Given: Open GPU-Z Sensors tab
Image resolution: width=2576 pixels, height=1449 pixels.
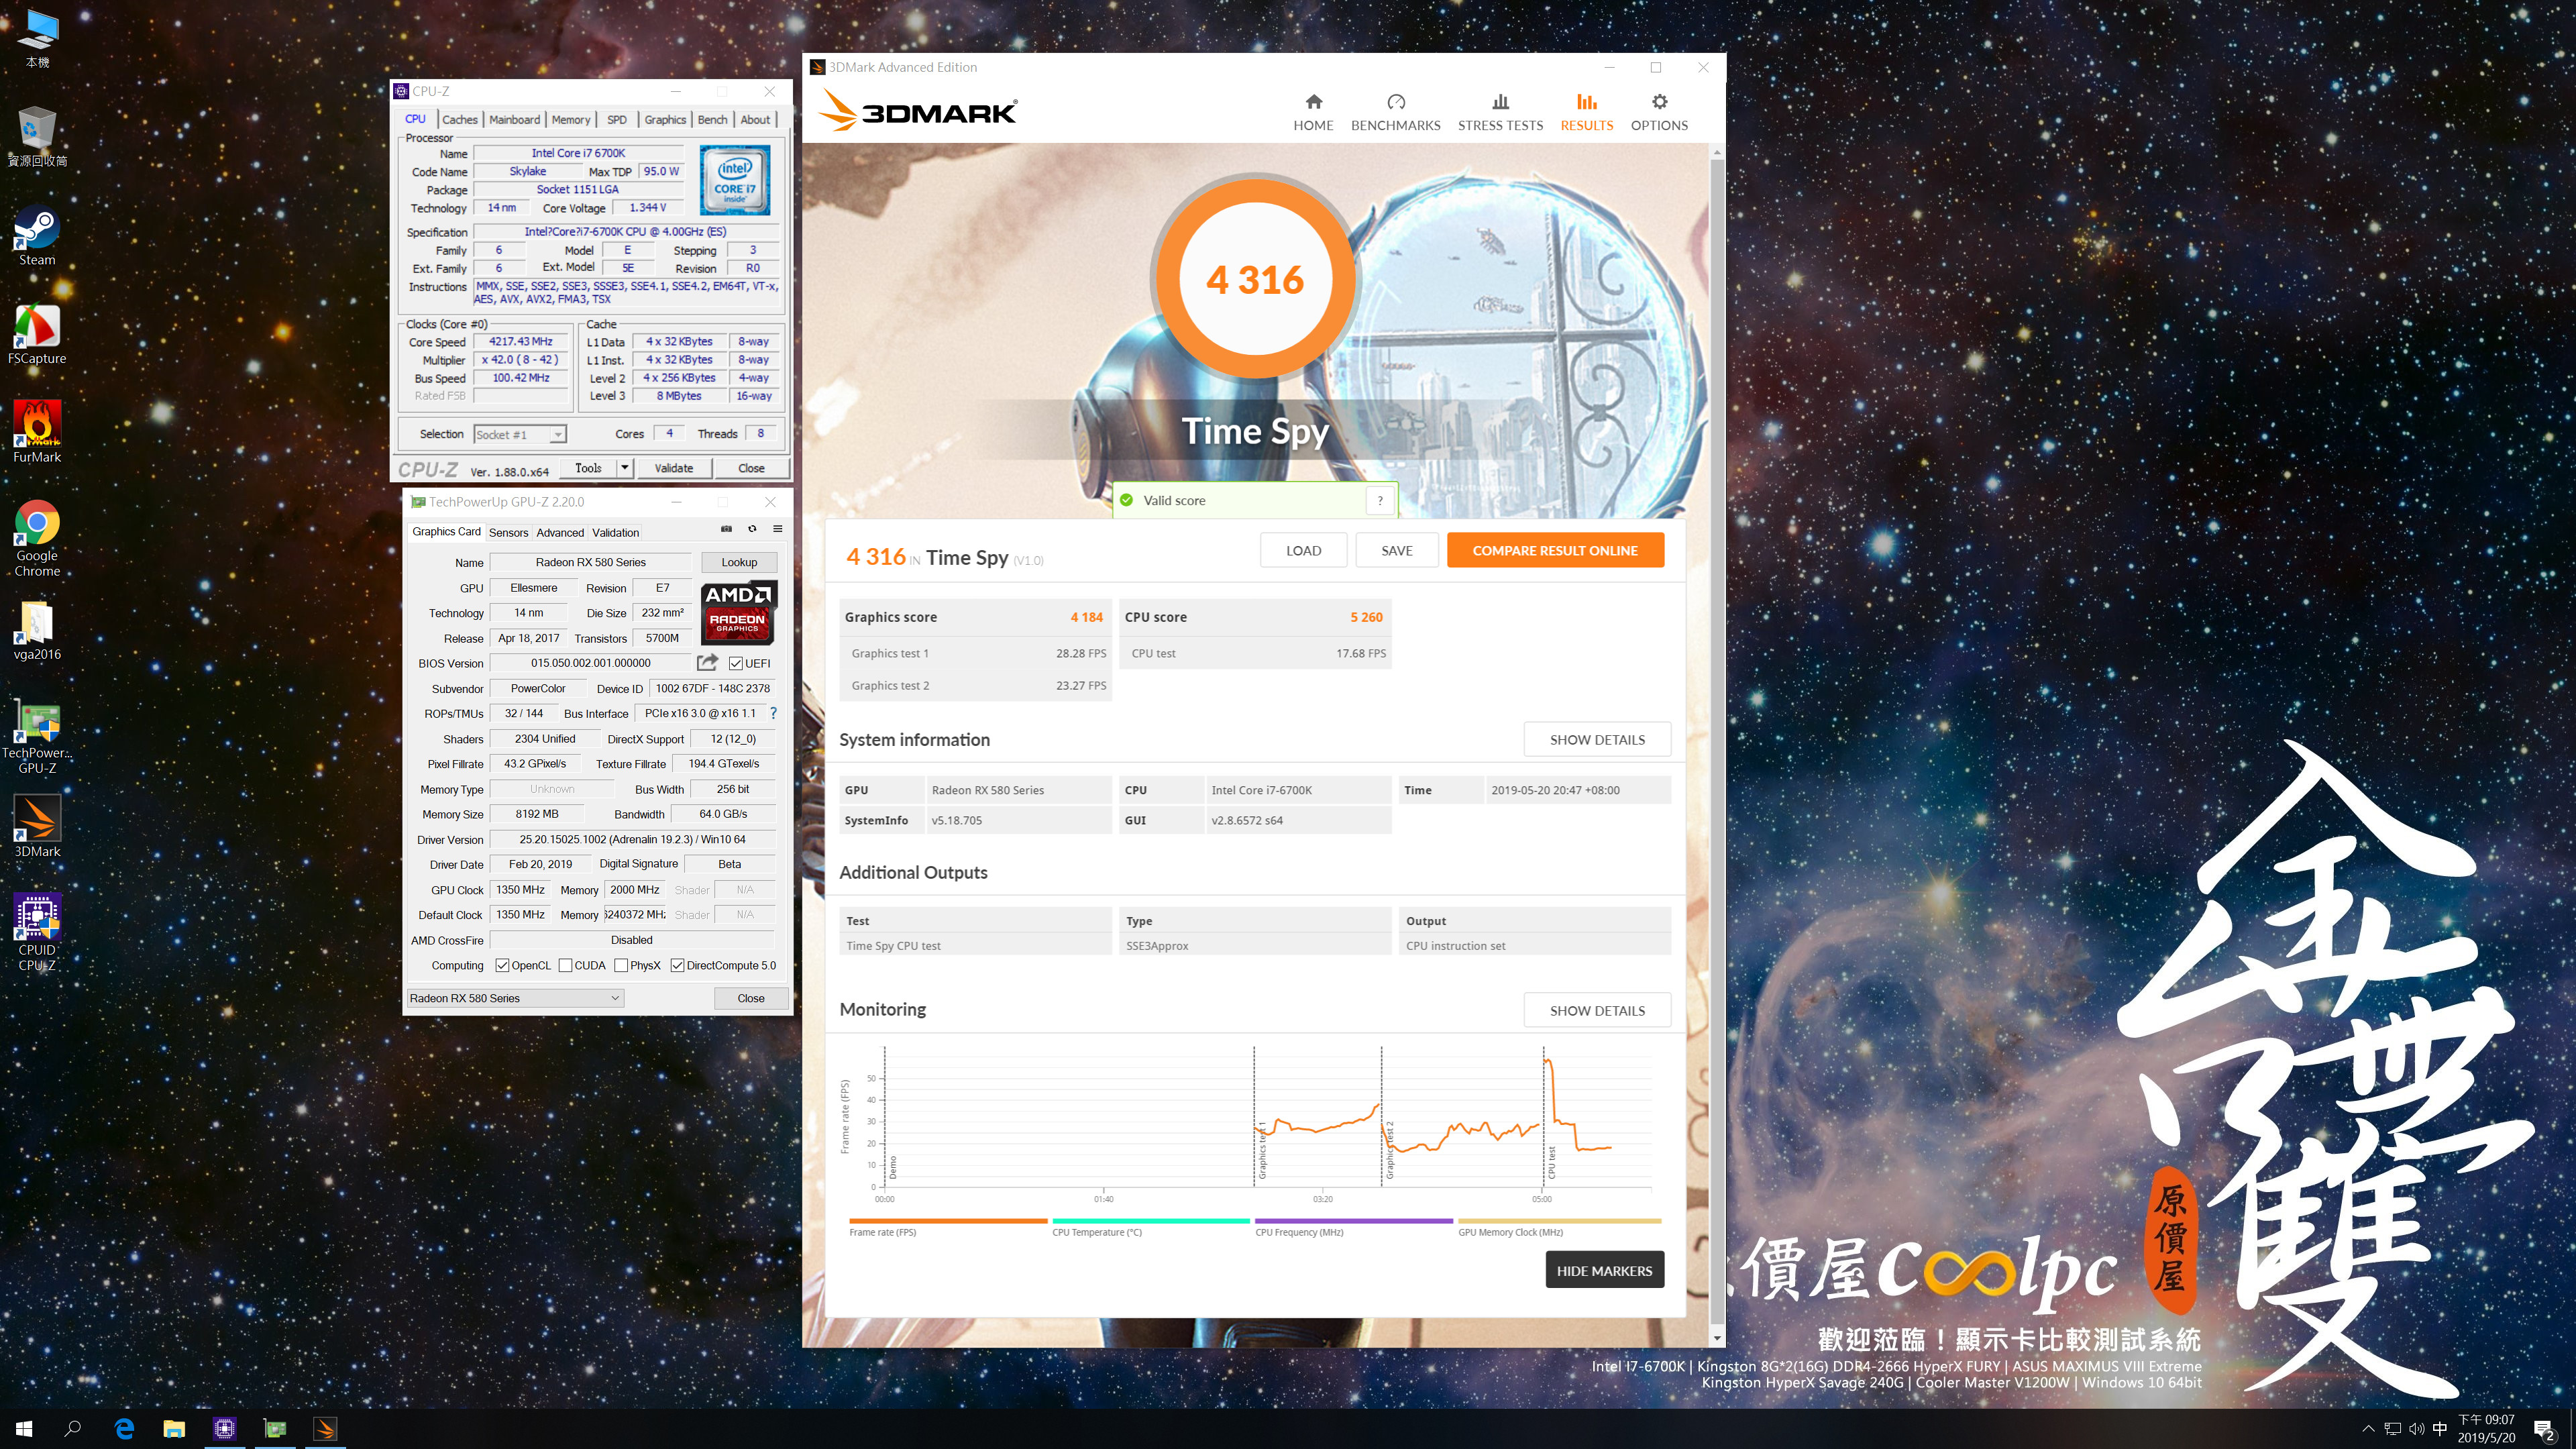Looking at the screenshot, I should point(508,532).
